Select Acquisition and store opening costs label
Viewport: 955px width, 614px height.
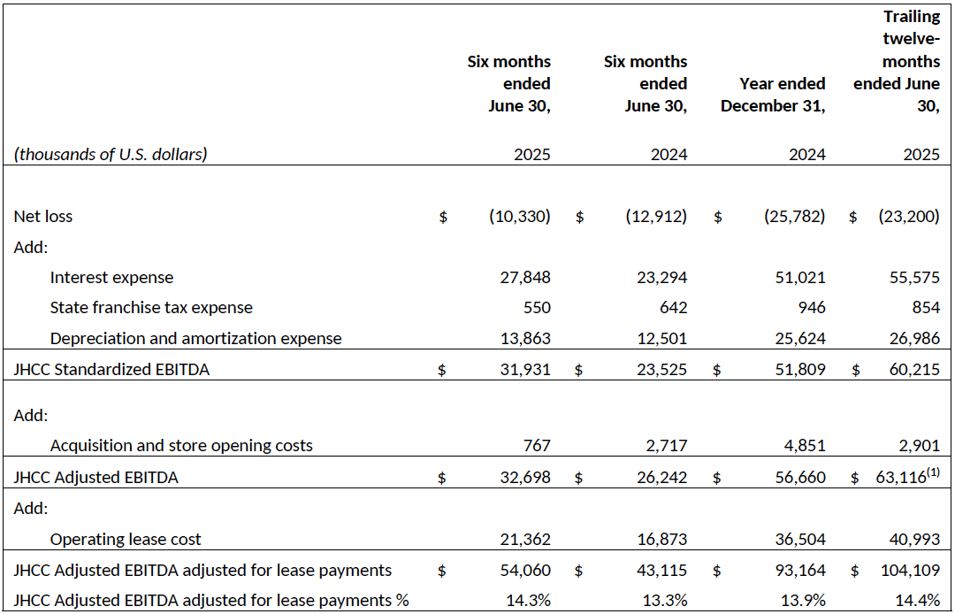181,446
